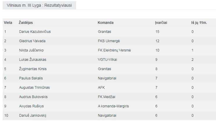Open Žygimantas Kirsis player entry
The image size is (216, 126).
tap(33, 69)
